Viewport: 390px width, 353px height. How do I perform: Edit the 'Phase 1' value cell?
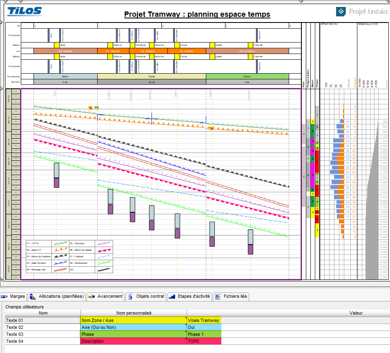(x=204, y=334)
